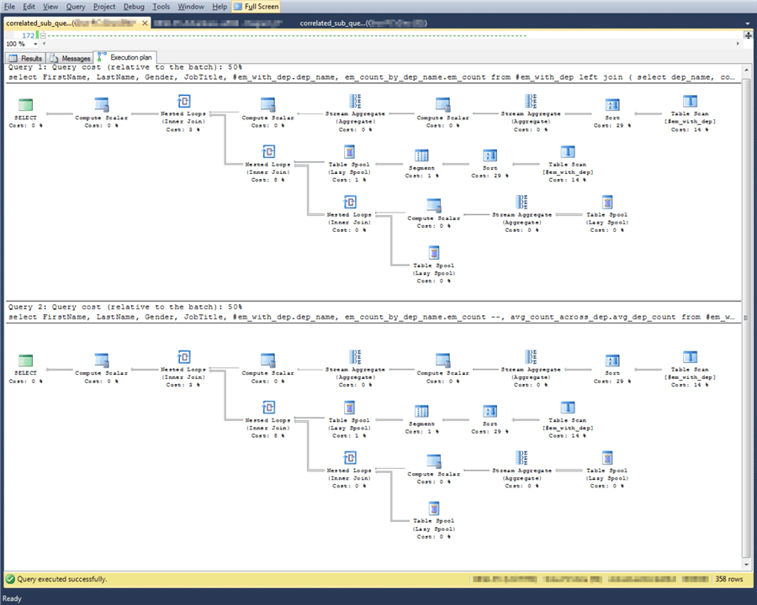Click the SELECT operator icon in Query 1
Image resolution: width=757 pixels, height=605 pixels.
click(x=25, y=105)
